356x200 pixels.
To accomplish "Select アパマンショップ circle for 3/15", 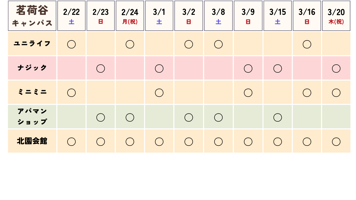I will click(278, 117).
